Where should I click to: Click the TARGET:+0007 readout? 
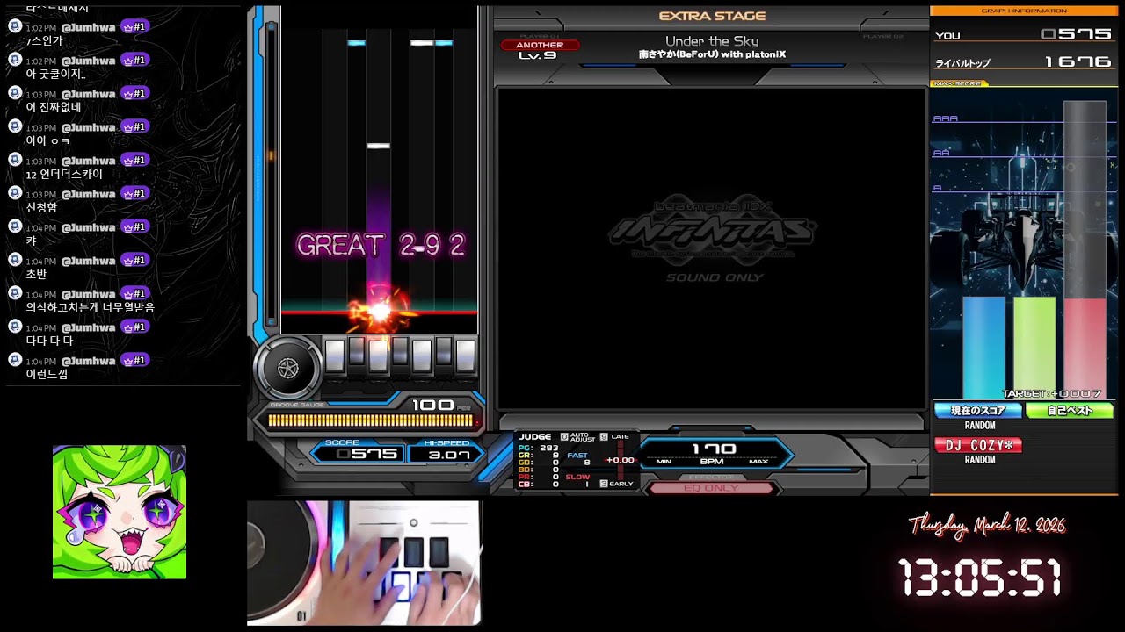[1052, 394]
